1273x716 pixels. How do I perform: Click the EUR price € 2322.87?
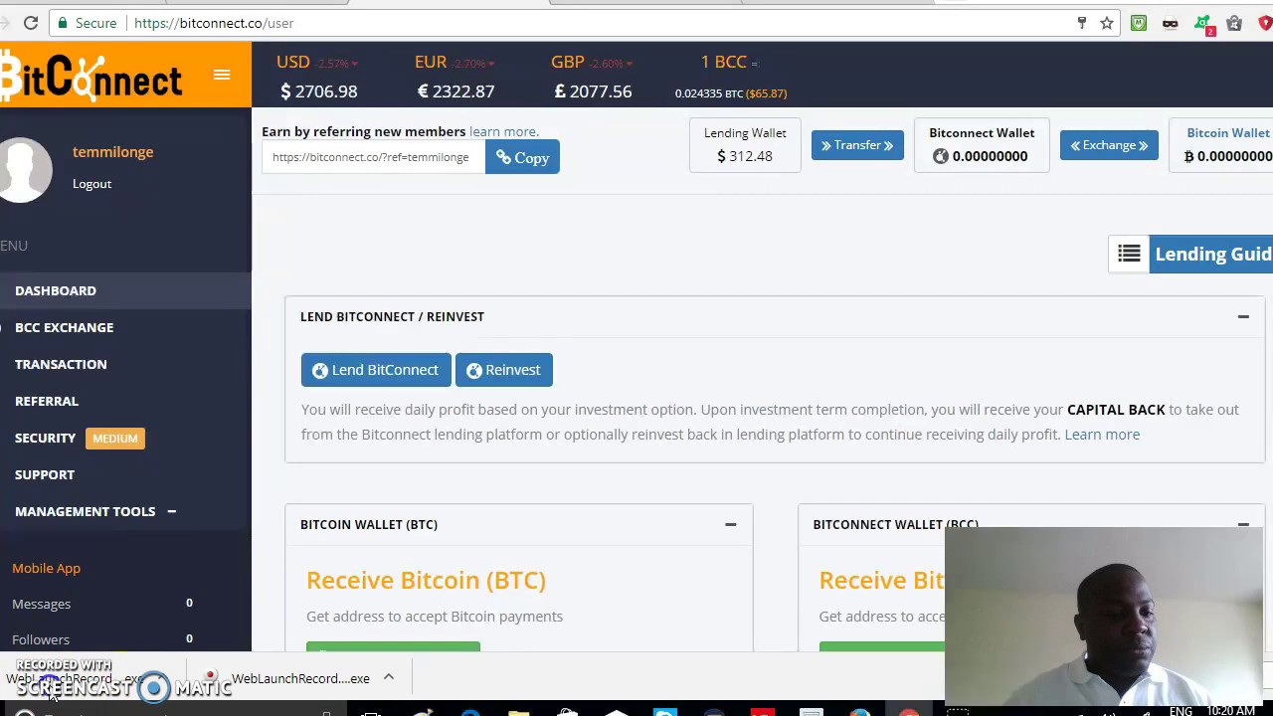[x=455, y=91]
